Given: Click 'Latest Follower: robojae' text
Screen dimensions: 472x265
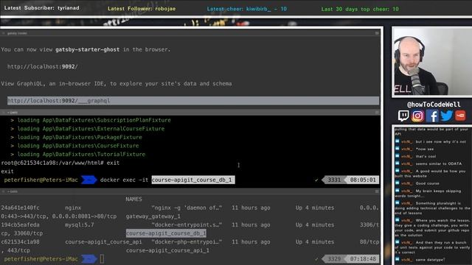Looking at the screenshot, I should point(142,9).
